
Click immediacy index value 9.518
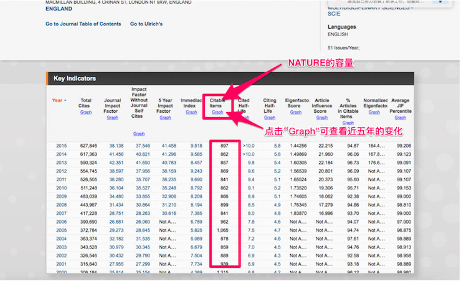tap(196, 146)
